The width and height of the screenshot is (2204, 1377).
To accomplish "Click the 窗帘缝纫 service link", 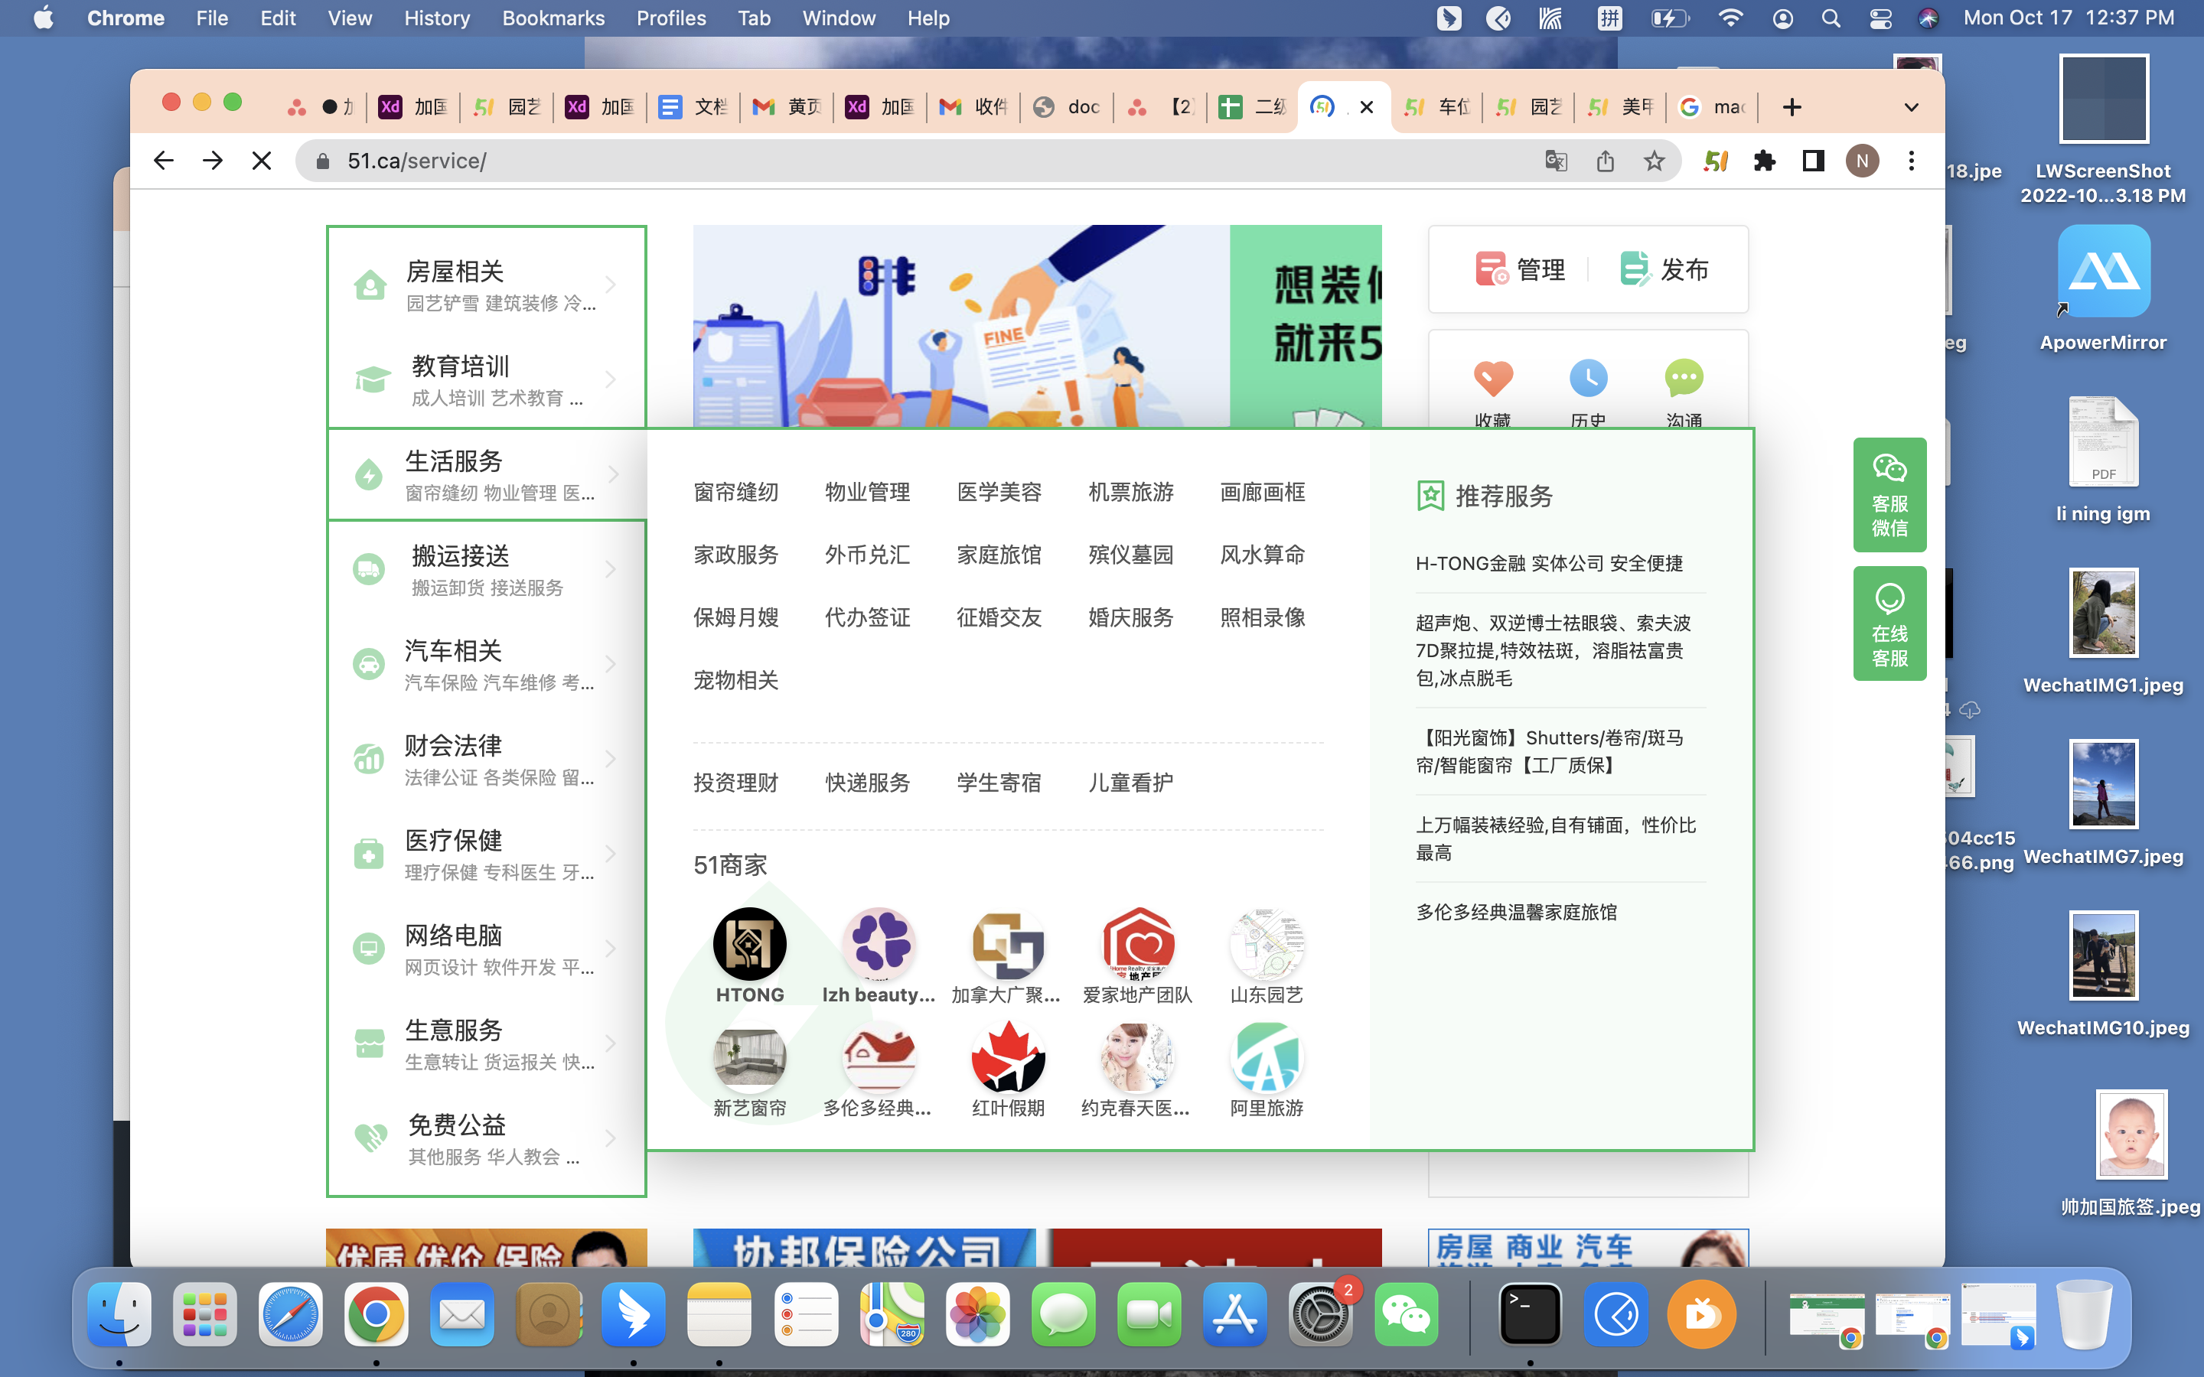I will tap(736, 492).
